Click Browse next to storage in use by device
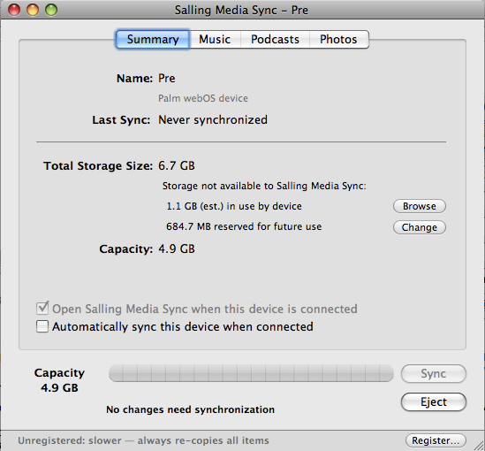 420,206
